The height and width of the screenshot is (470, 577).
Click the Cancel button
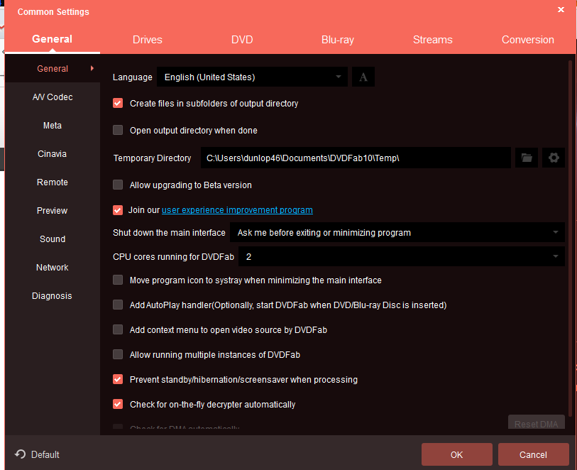pyautogui.click(x=533, y=454)
